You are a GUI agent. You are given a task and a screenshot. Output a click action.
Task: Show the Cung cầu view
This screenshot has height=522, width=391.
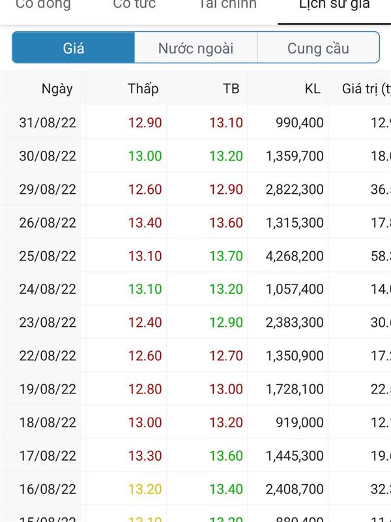coord(318,48)
